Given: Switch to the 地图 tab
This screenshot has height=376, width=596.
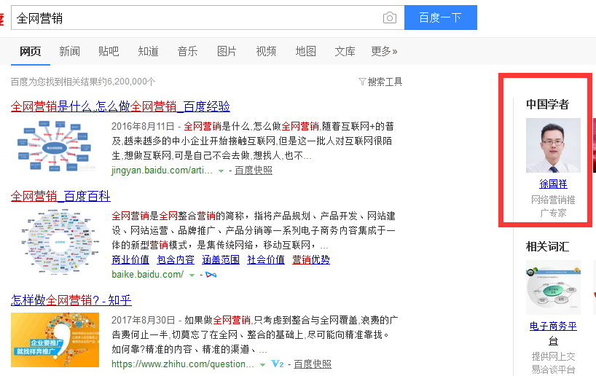Looking at the screenshot, I should tap(305, 51).
